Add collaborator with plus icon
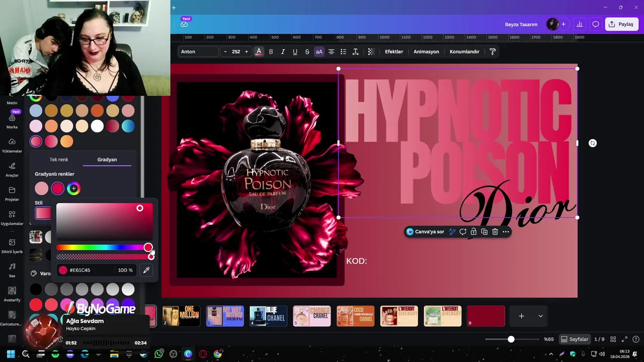Viewport: 644px width, 362px height. point(563,24)
